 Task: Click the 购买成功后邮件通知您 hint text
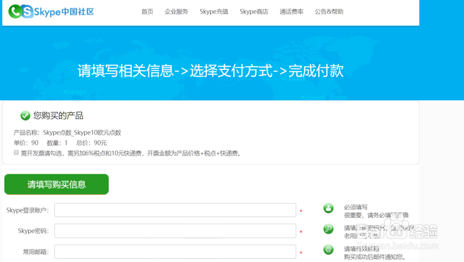point(374,257)
